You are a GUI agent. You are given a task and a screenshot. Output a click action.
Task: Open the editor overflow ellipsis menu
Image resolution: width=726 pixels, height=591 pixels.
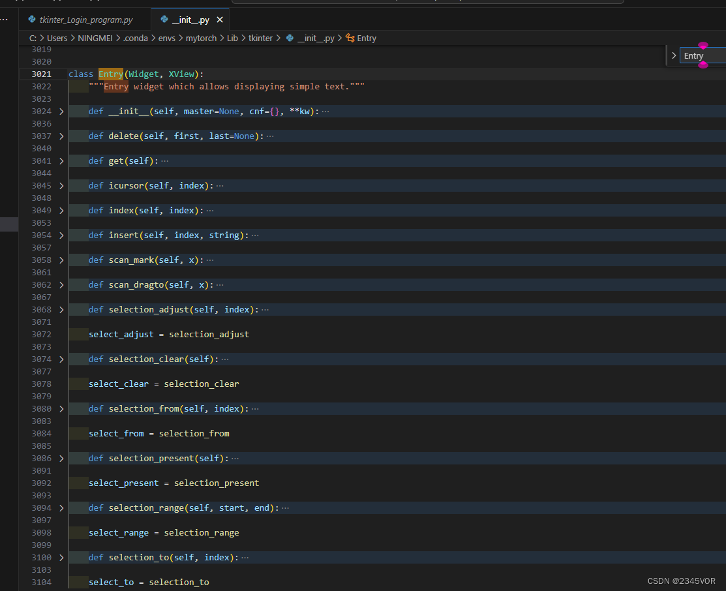[x=4, y=20]
